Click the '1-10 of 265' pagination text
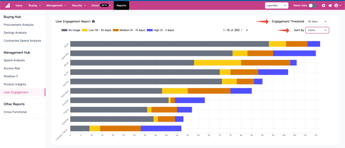345x148 pixels. click(231, 30)
